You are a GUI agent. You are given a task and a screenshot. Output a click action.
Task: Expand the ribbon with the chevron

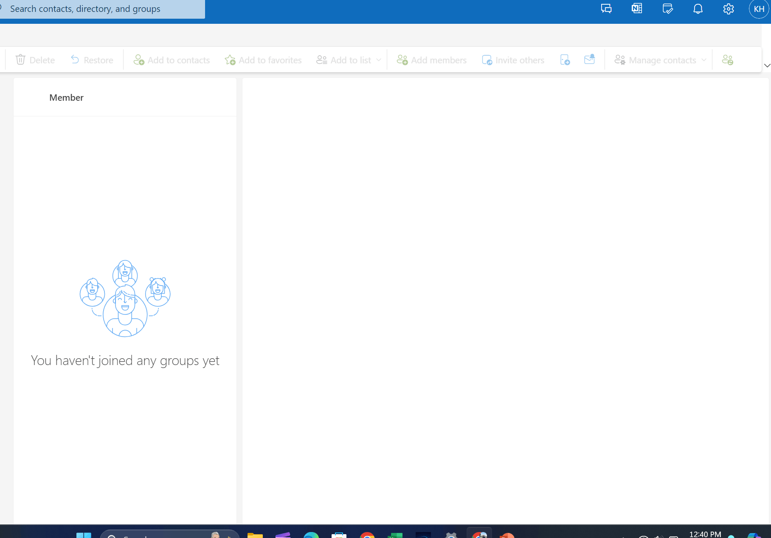767,65
